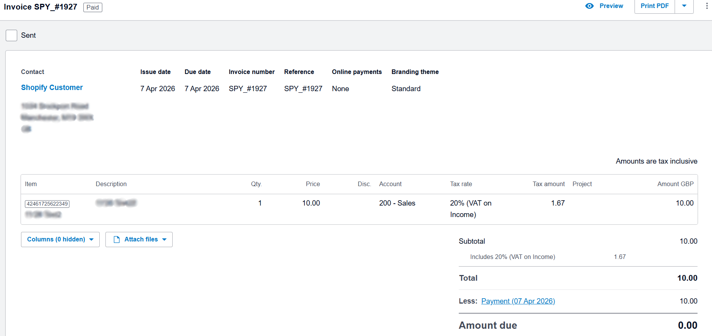712x336 pixels.
Task: Open the Shopify Customer contact link
Action: click(x=52, y=88)
